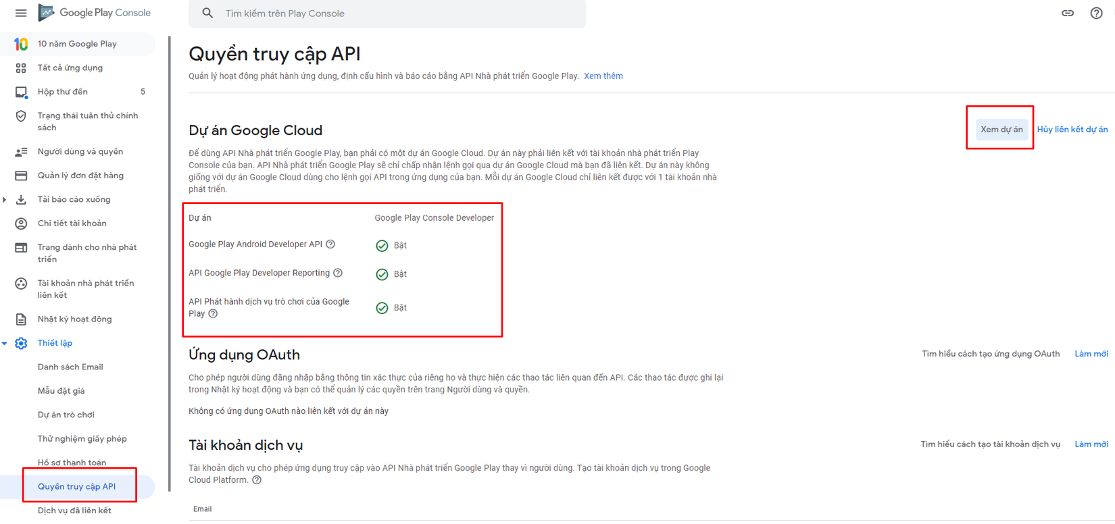This screenshot has height=524, width=1115.
Task: Click the Hộp thư đến inbox icon
Action: pos(21,92)
